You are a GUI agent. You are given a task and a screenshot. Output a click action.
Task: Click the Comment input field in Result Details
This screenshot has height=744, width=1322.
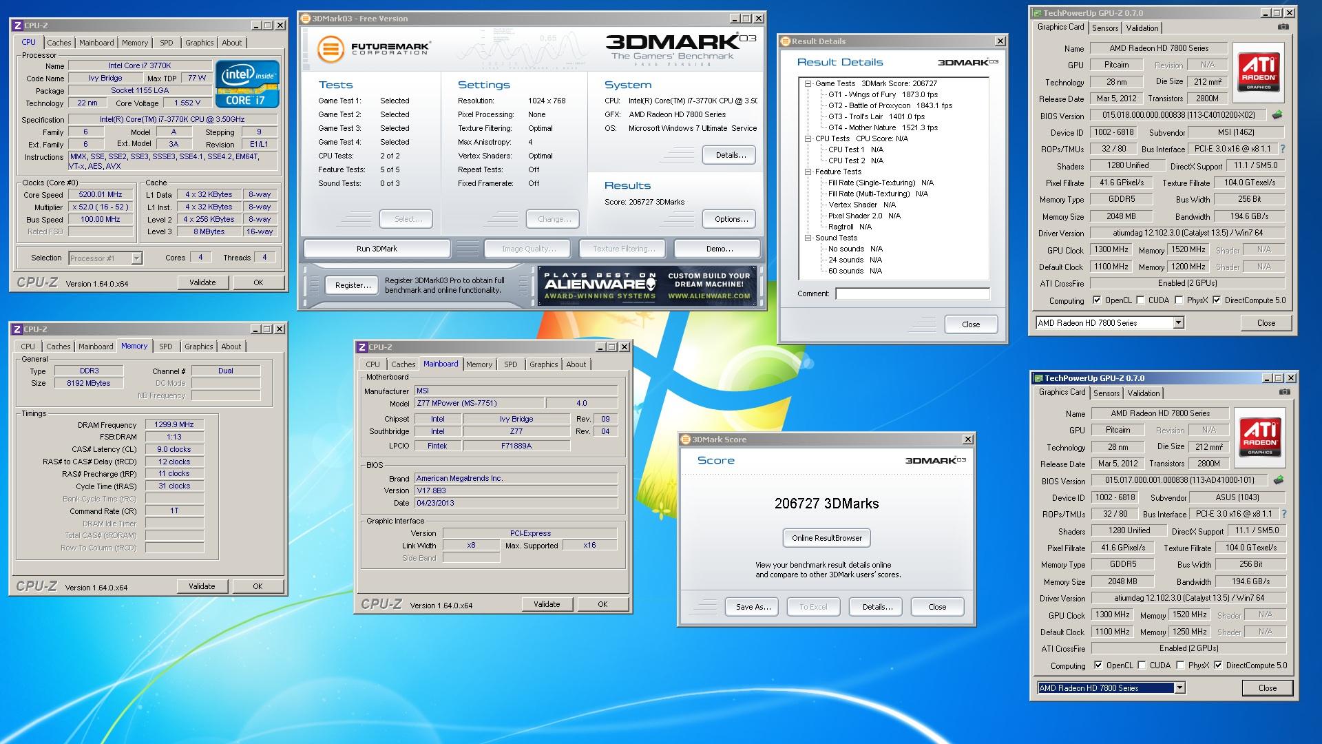(x=912, y=293)
